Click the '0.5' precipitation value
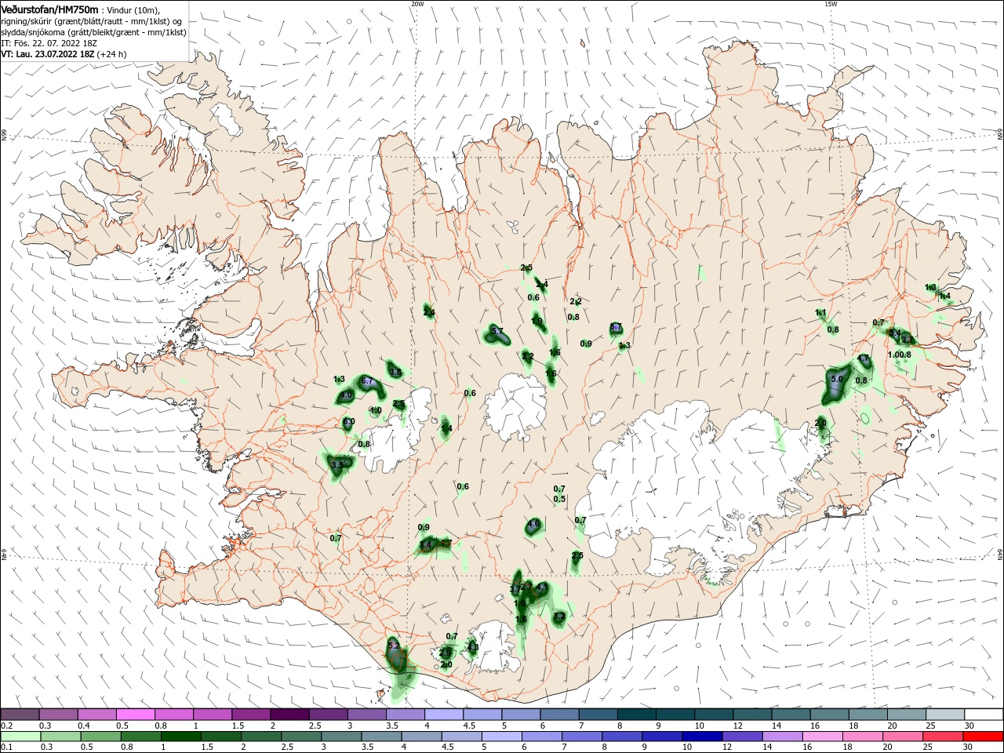 (559, 499)
